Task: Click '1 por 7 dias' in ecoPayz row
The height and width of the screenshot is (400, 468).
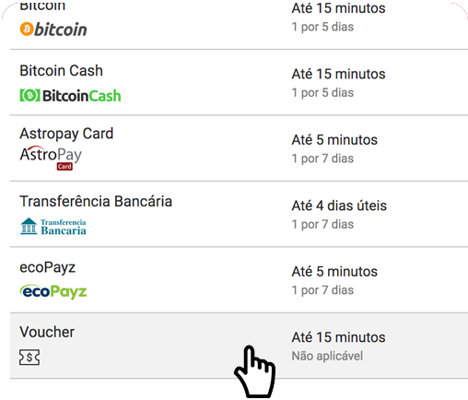Action: (322, 290)
